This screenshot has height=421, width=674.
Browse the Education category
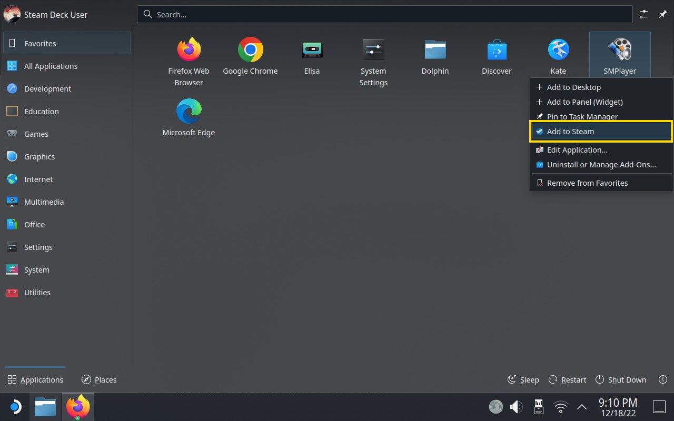point(67,111)
